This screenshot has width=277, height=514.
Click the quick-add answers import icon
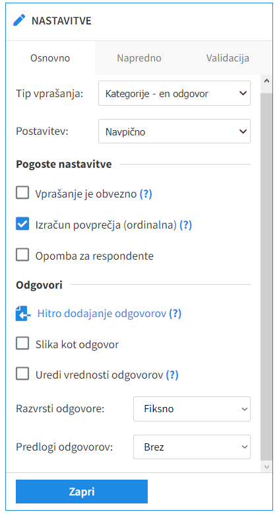click(x=23, y=314)
